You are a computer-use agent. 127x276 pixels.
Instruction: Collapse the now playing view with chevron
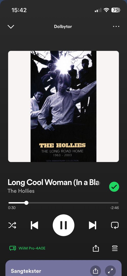[x=11, y=27]
